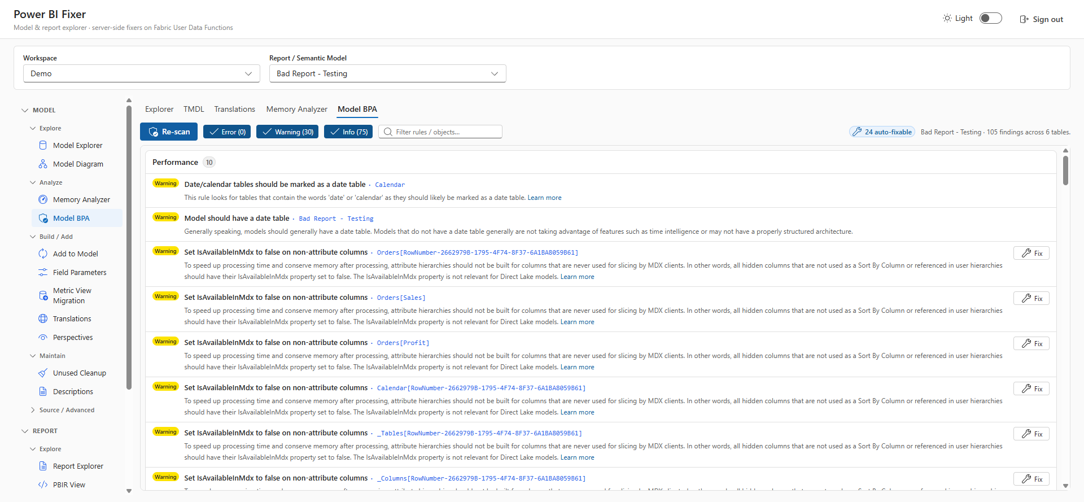Click Fix for Calendar[RowNumber] warning
The width and height of the screenshot is (1084, 502).
click(1031, 389)
